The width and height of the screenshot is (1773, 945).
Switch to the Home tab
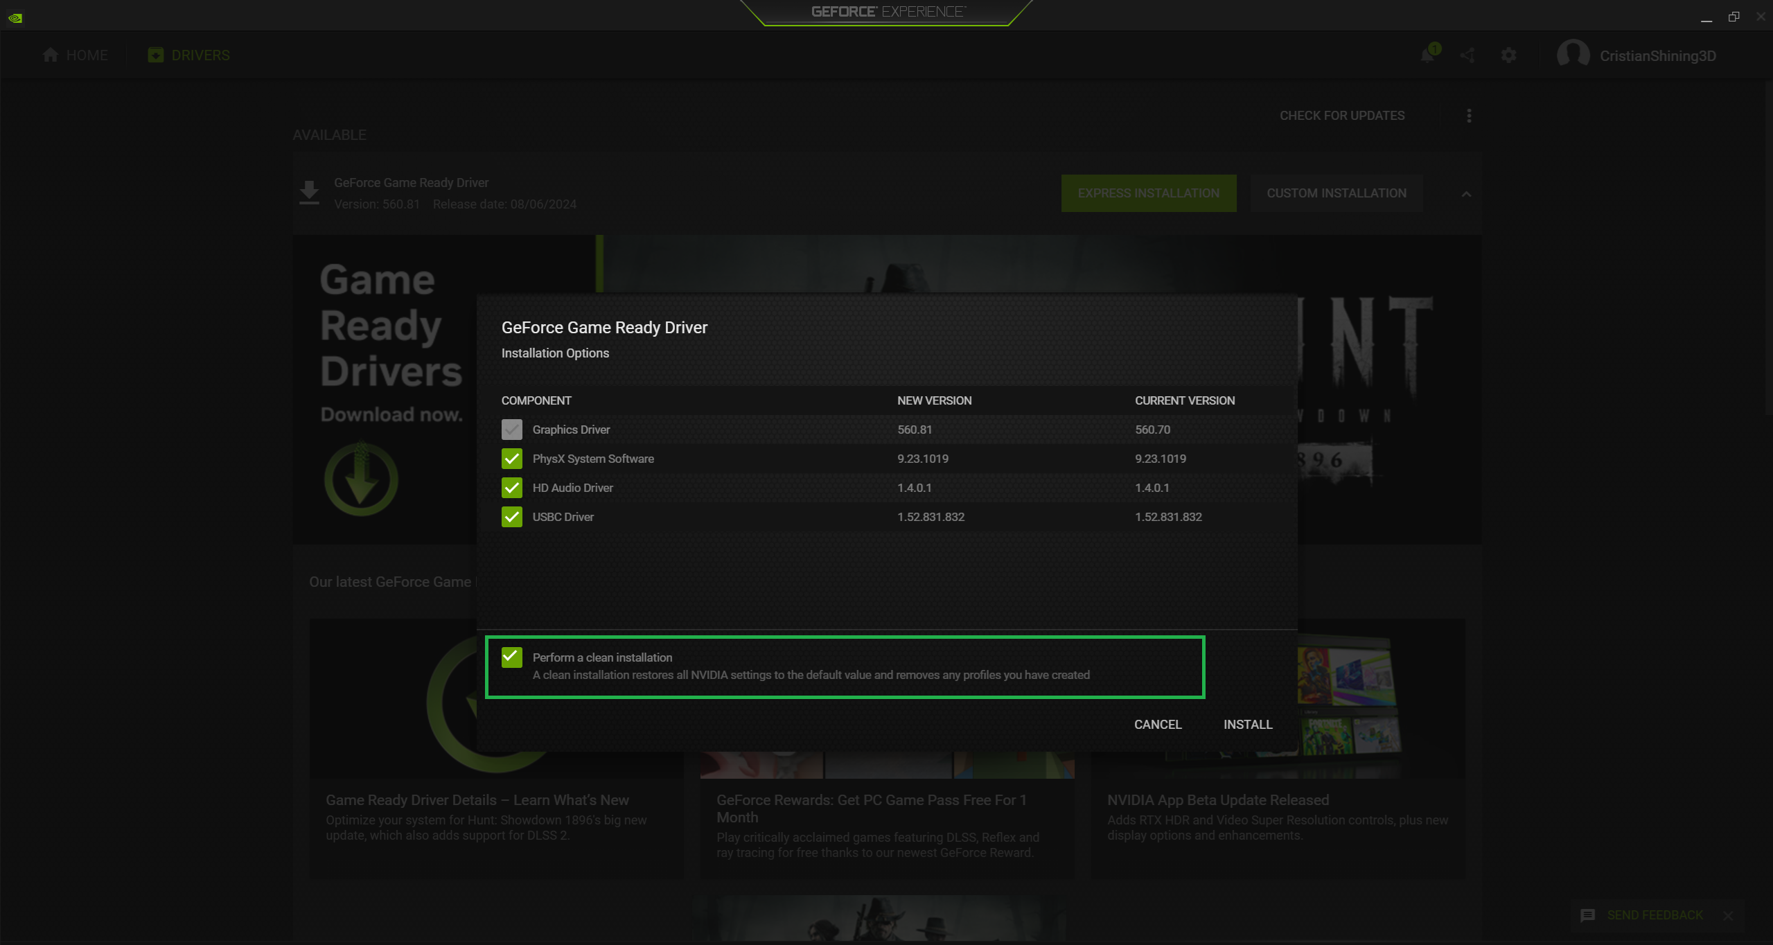coord(75,55)
